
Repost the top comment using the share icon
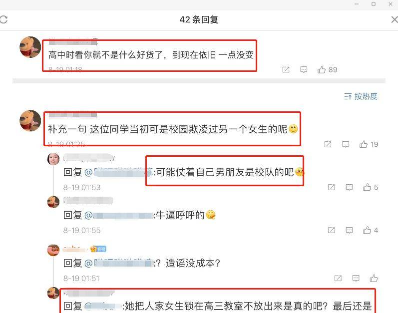tap(286, 69)
